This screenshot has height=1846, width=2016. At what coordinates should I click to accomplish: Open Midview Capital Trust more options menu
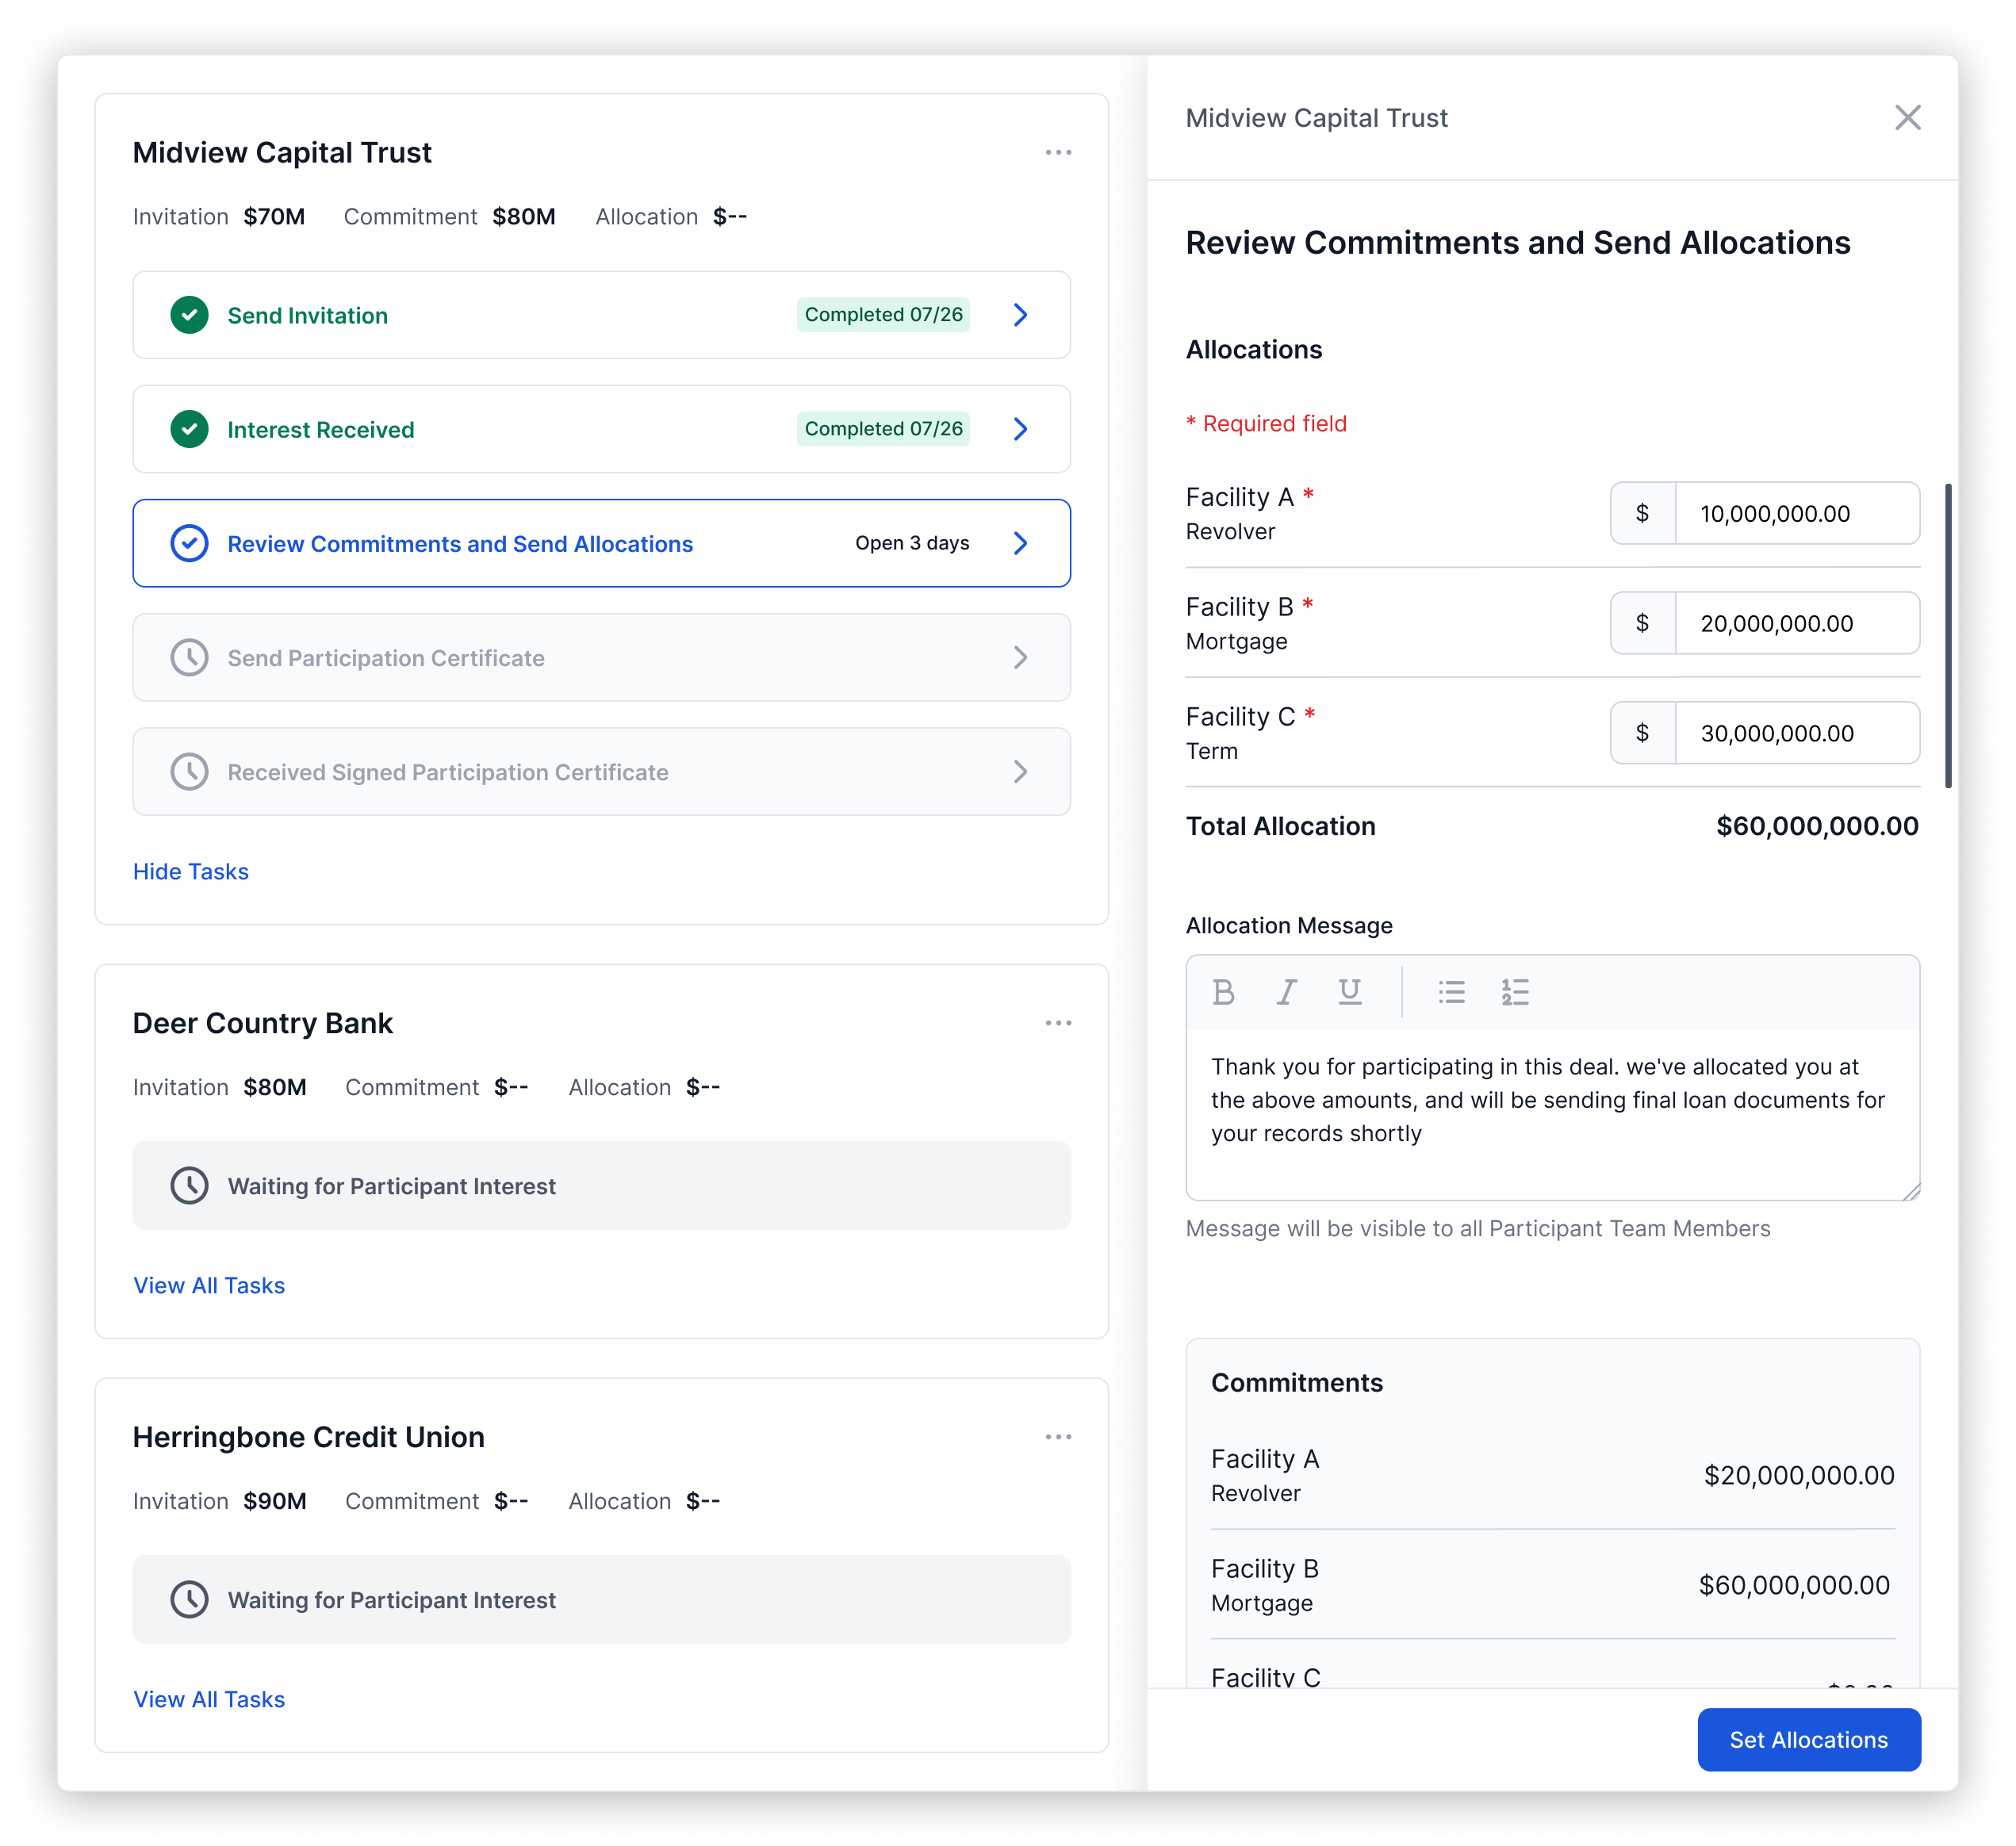[x=1058, y=153]
